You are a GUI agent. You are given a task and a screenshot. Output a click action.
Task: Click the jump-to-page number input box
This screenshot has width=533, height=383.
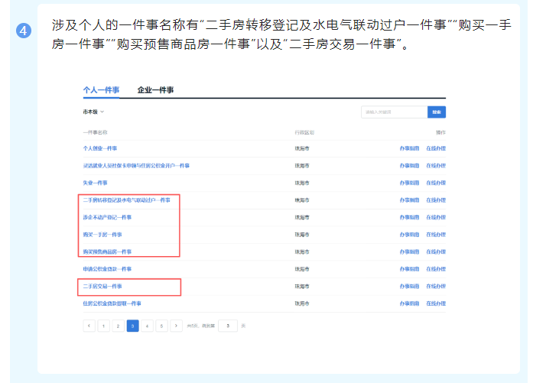click(228, 326)
